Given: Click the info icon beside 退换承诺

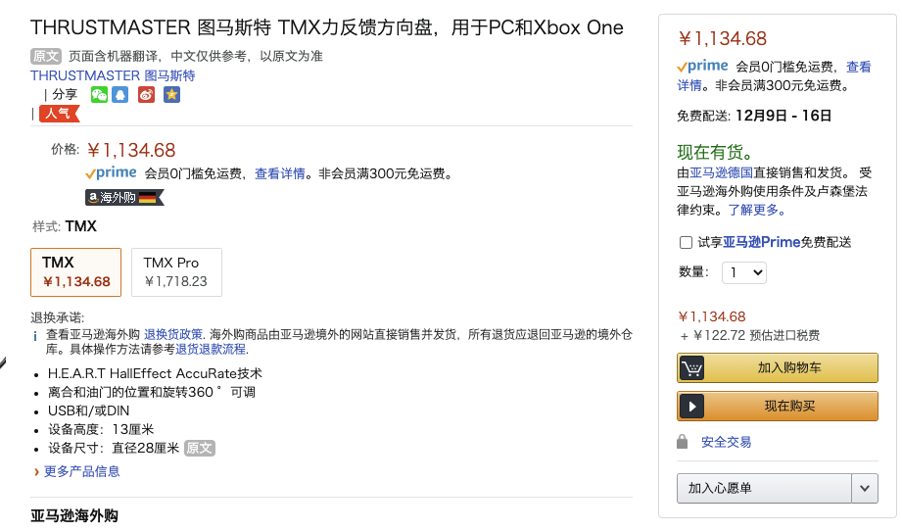Looking at the screenshot, I should 35,336.
